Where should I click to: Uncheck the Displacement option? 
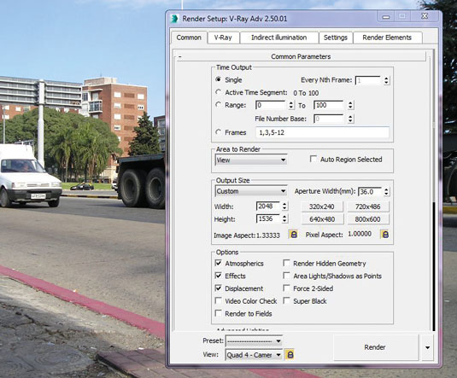pyautogui.click(x=218, y=288)
